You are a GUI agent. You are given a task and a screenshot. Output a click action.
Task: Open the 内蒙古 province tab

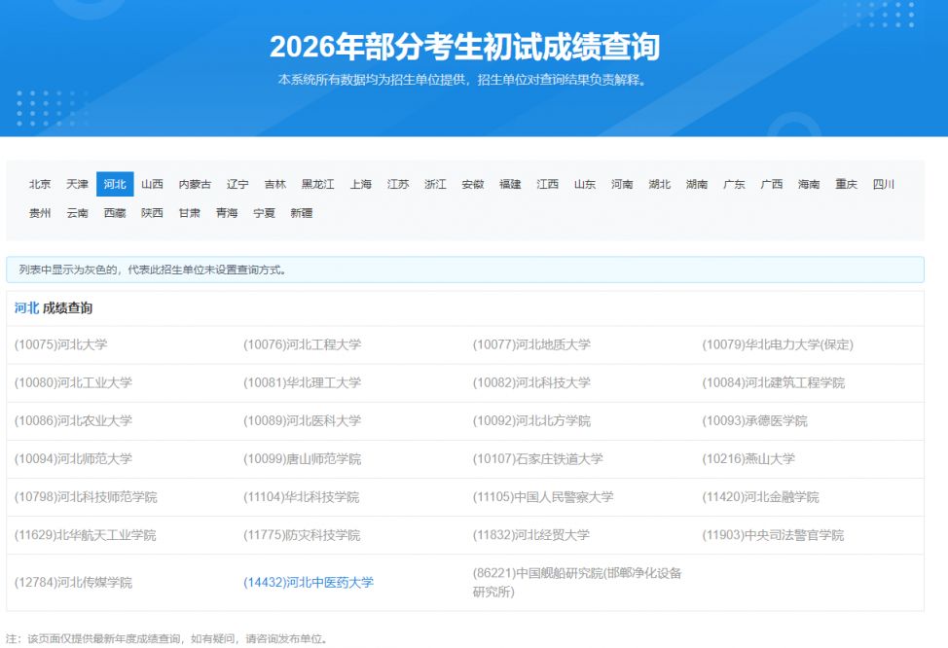pyautogui.click(x=195, y=184)
